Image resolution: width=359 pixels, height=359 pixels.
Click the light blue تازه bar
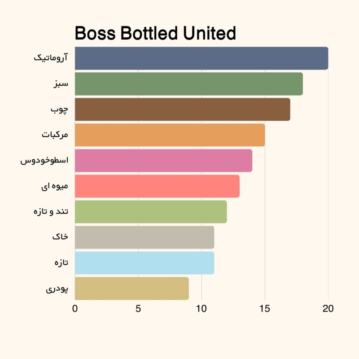[x=144, y=263]
